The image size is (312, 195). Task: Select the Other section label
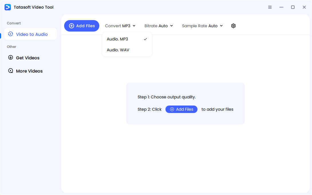[x=11, y=46]
